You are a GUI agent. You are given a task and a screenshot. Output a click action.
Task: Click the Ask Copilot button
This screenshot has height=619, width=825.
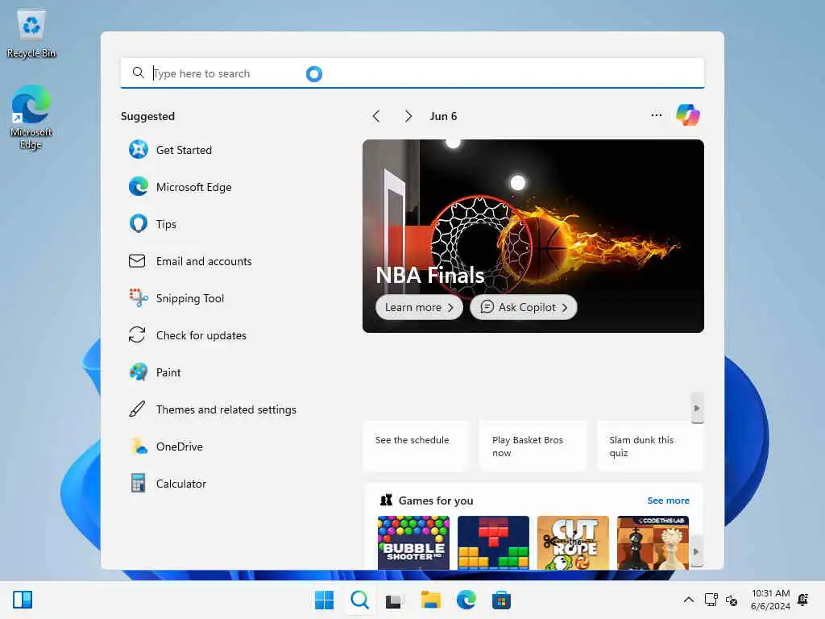point(524,307)
